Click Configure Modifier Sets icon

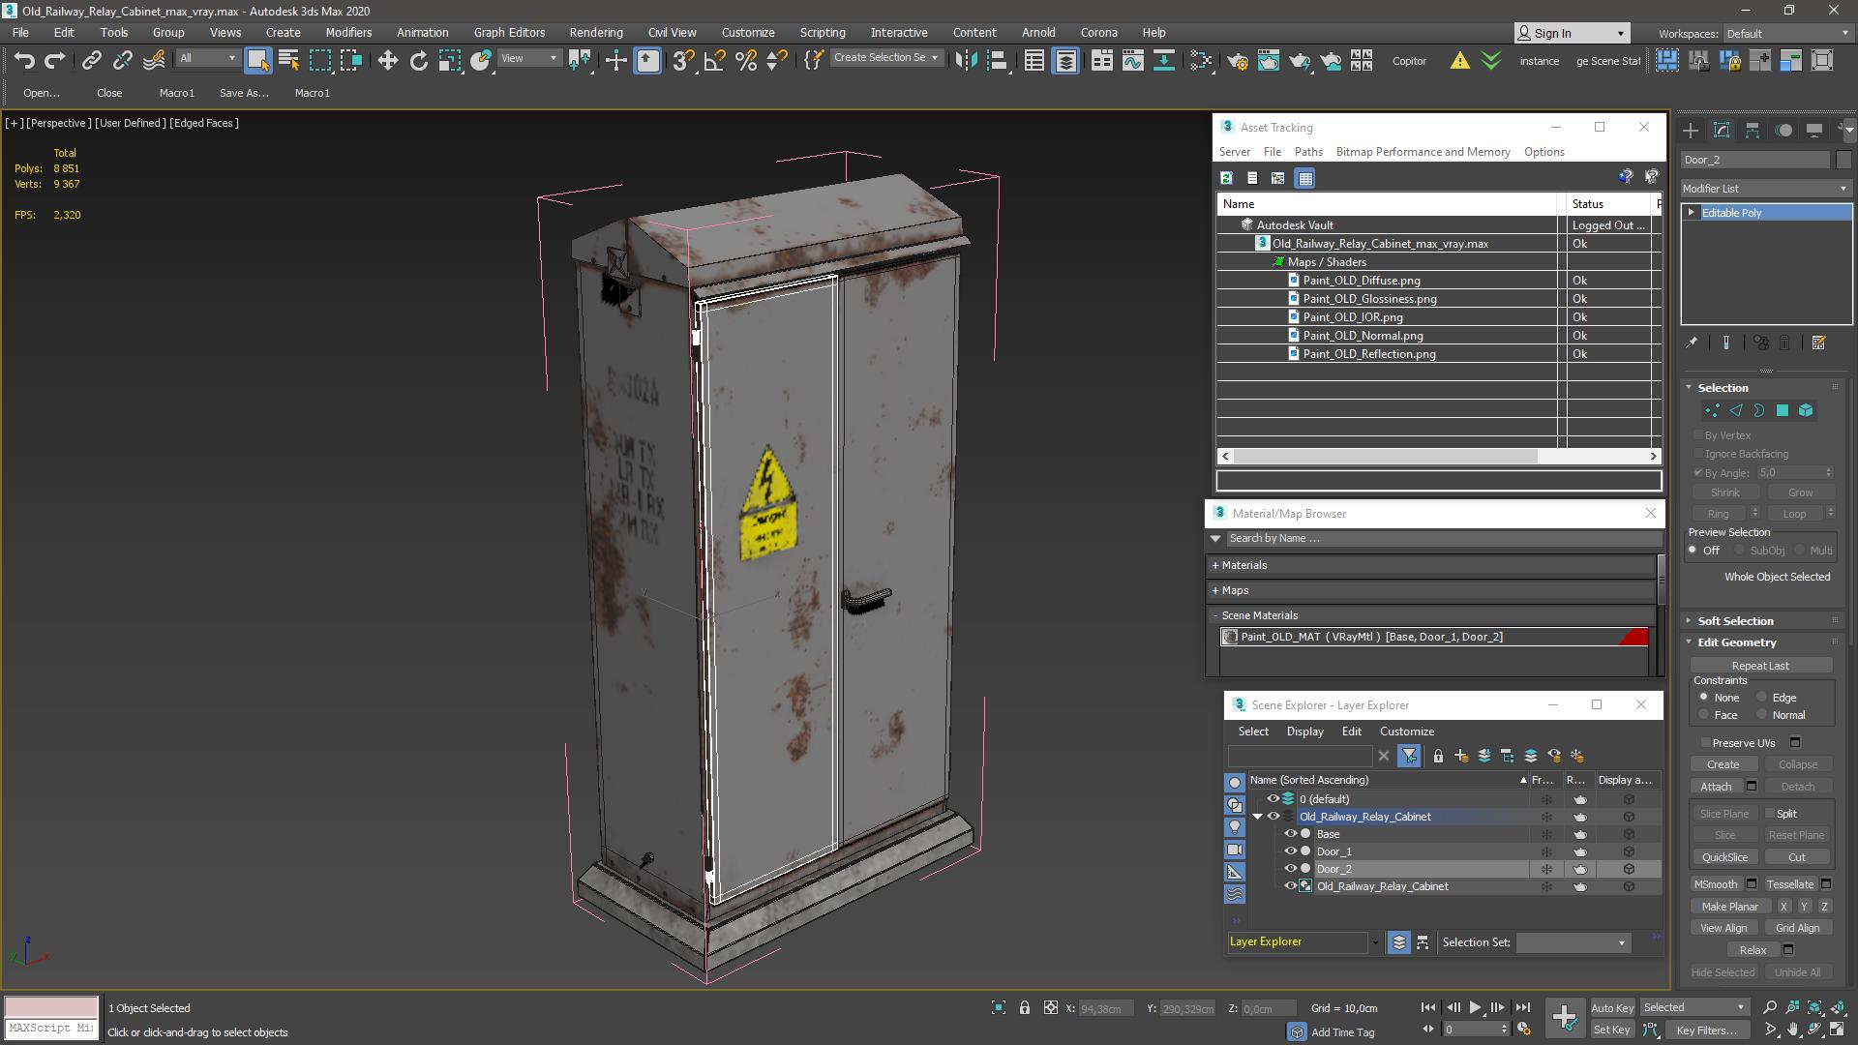[x=1818, y=343]
